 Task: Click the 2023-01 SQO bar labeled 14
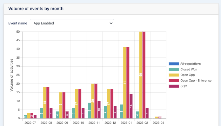pyautogui.click(x=131, y=106)
